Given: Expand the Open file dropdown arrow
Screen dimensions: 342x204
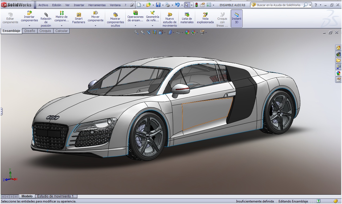Looking at the screenshot, I should point(153,5).
